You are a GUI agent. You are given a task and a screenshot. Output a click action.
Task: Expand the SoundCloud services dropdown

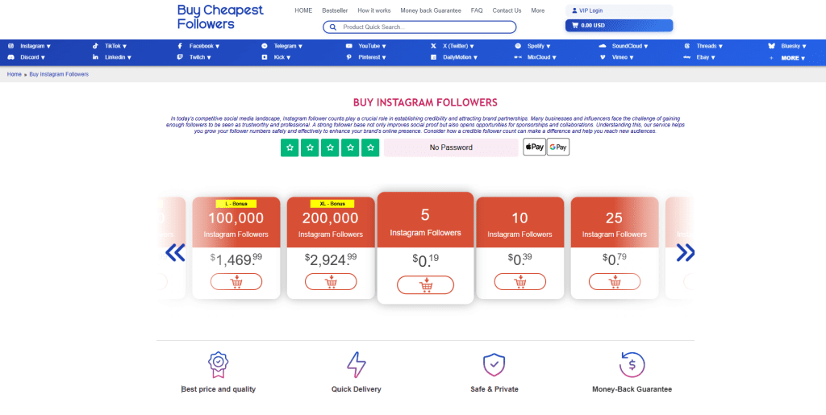tap(630, 46)
